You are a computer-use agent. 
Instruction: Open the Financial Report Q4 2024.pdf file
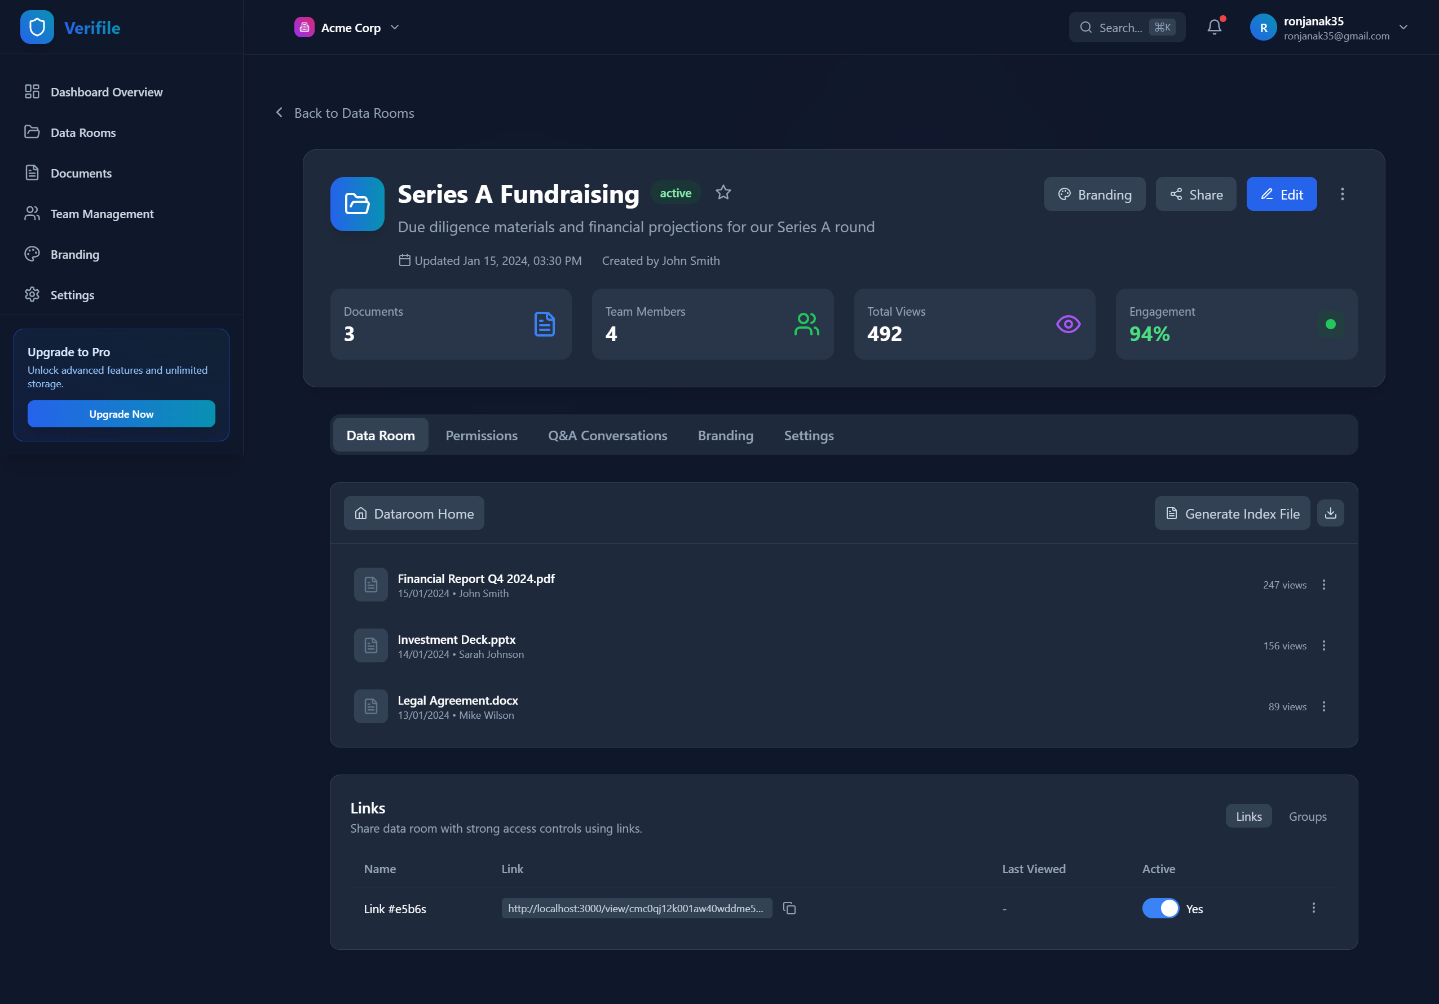click(476, 578)
